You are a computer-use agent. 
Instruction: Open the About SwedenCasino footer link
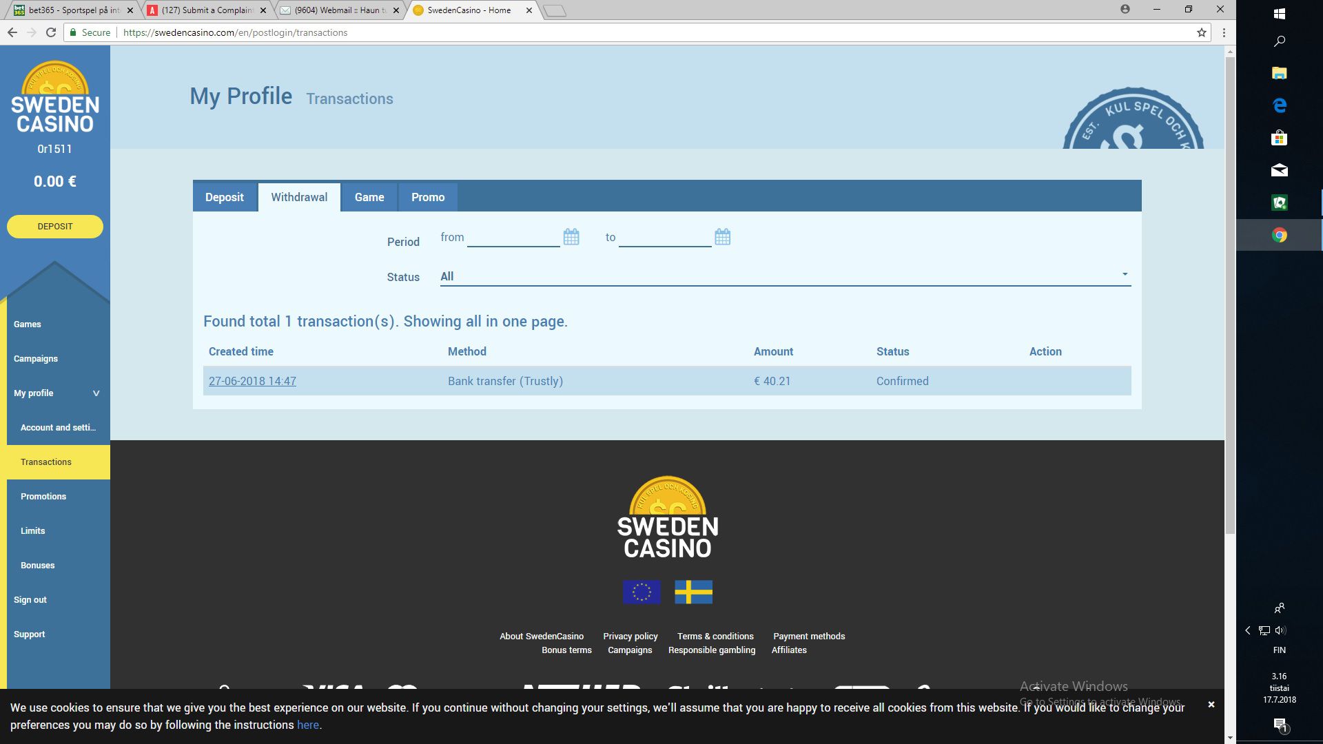coord(542,636)
